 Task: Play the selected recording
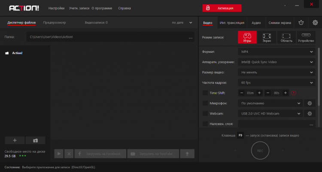(x=59, y=154)
